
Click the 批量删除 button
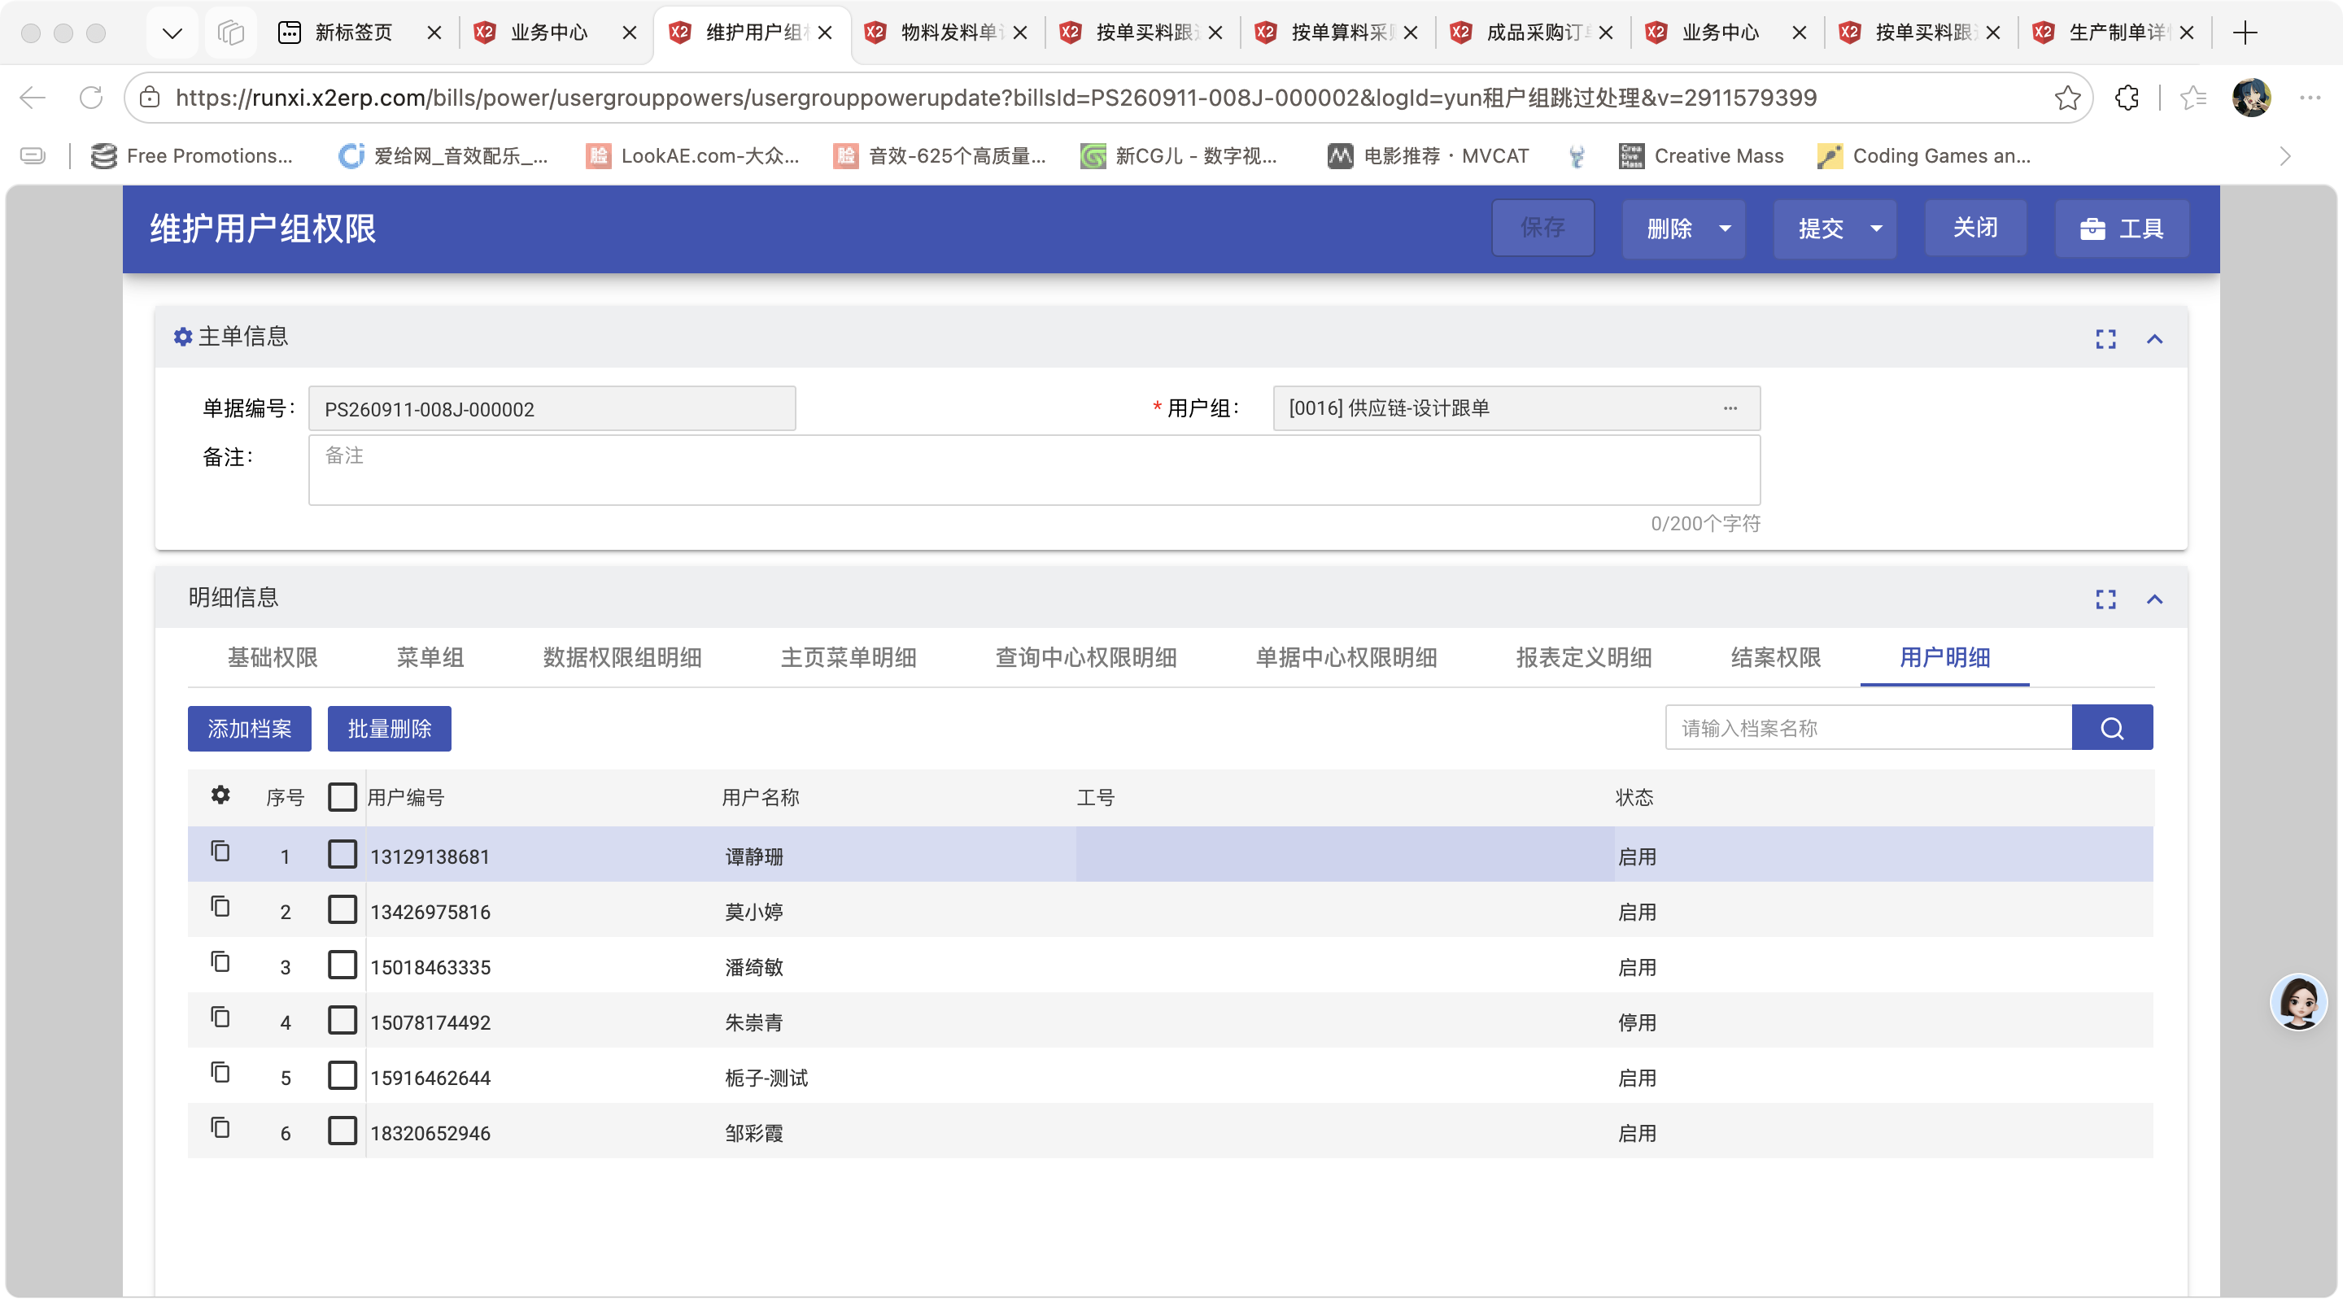[390, 730]
